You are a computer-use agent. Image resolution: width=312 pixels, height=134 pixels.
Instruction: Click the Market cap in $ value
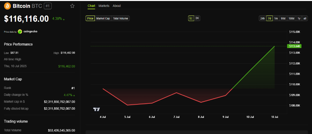tap(60, 102)
